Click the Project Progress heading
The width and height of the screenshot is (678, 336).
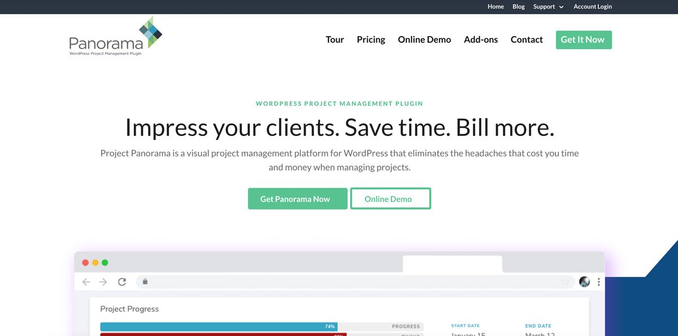tap(129, 309)
